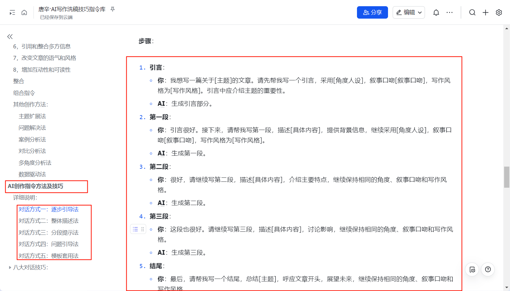The height and width of the screenshot is (291, 510).
Task: Select 其他创作方法 outline entry
Action: click(x=31, y=105)
